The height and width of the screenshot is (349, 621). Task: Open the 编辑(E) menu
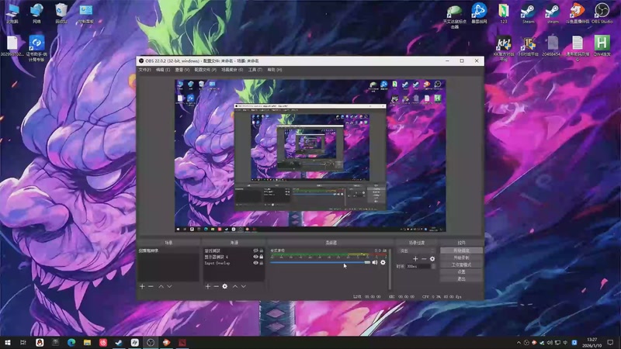click(163, 70)
